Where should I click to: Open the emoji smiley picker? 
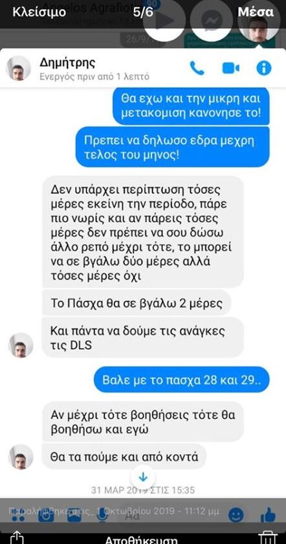pos(236,516)
